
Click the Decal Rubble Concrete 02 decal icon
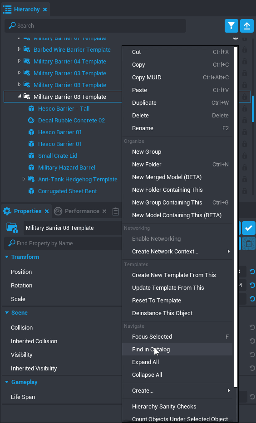pos(31,120)
